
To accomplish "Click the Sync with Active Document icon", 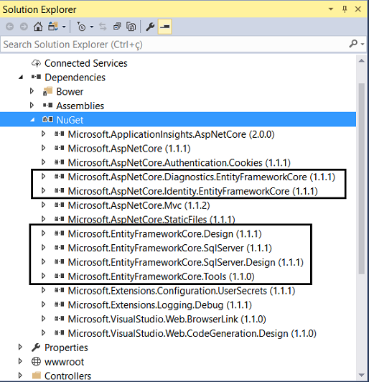I will 103,27.
